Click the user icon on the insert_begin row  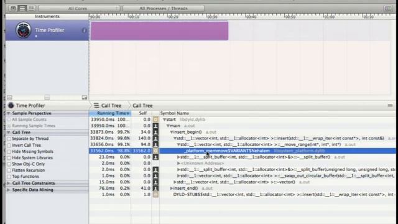[x=155, y=132]
